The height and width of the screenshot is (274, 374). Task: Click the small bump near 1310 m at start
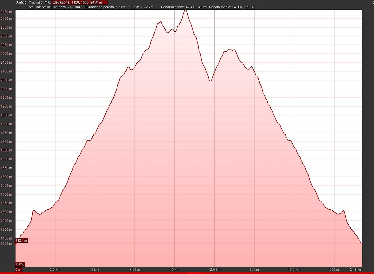(x=34, y=210)
